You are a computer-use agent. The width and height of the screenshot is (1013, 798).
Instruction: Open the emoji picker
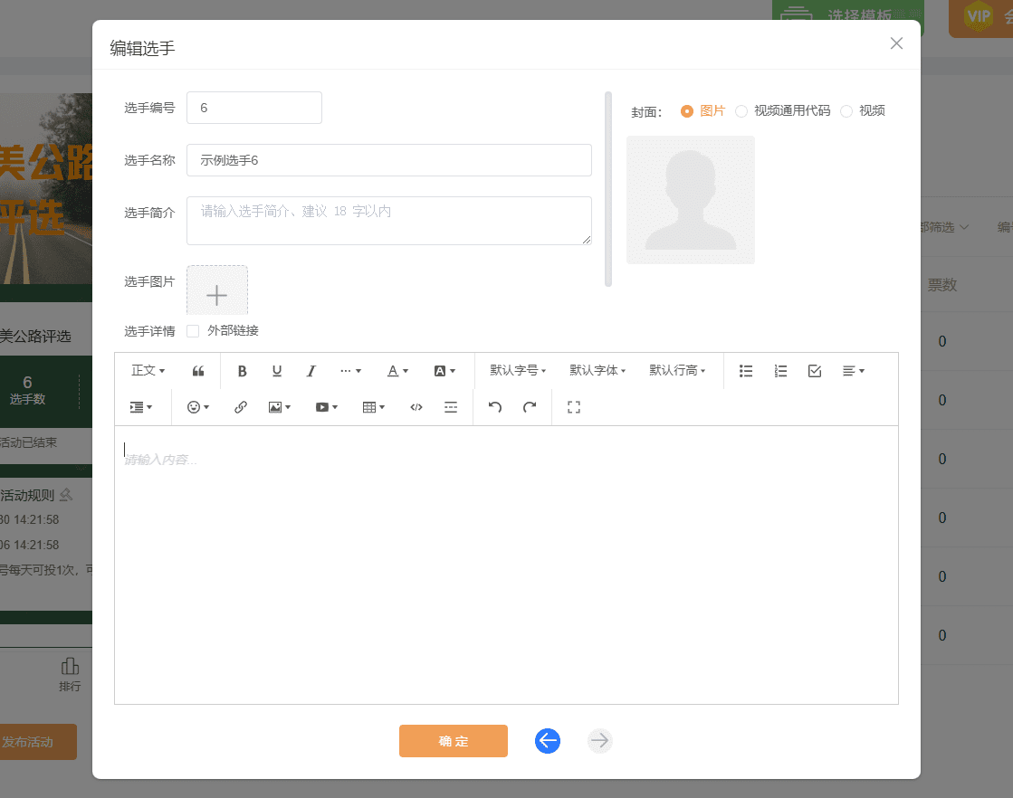coord(193,406)
